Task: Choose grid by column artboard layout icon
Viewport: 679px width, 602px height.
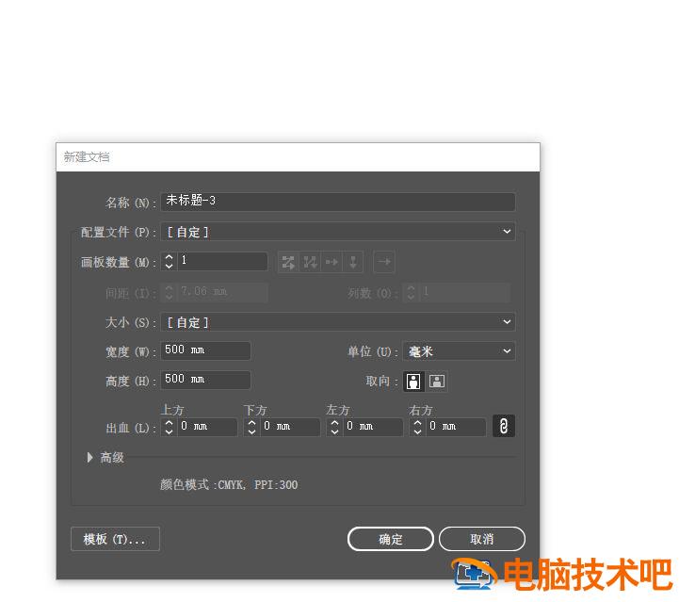Action: coord(310,262)
